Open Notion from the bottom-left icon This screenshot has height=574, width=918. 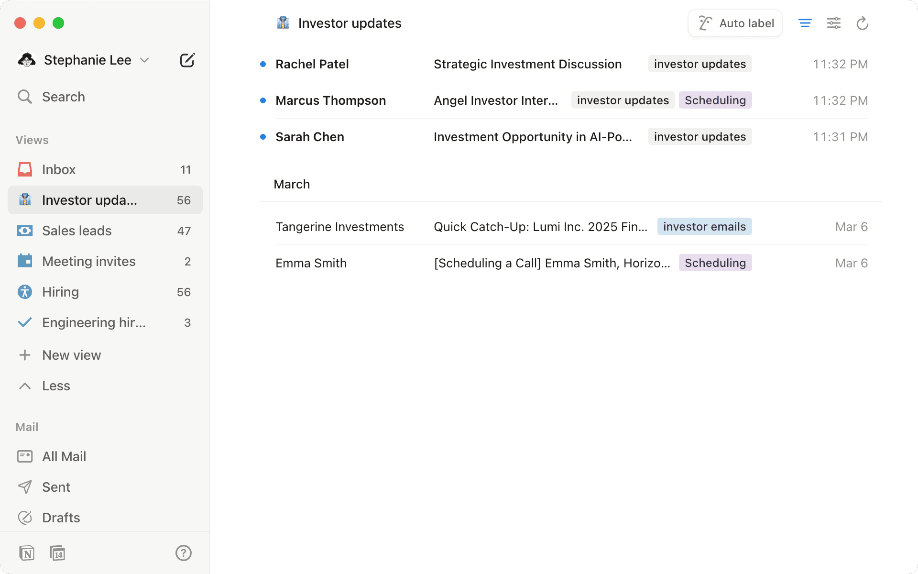(28, 553)
